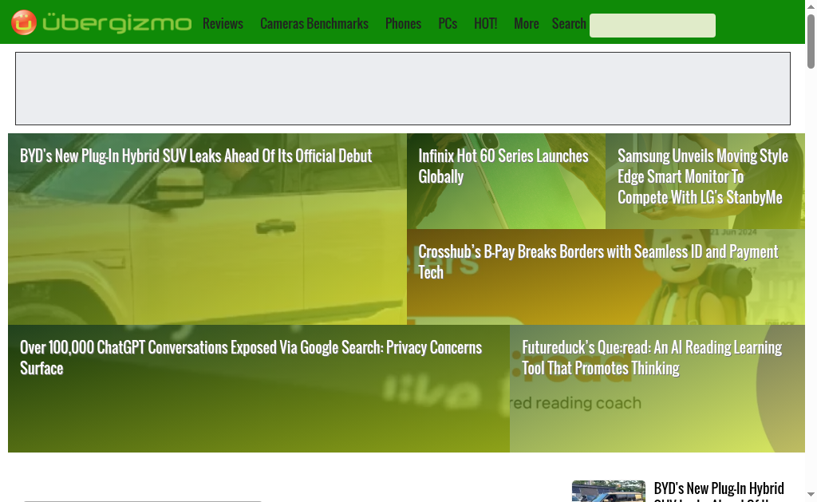Click the BYD SUV thumbnail in sidebar list
817x502 pixels.
pyautogui.click(x=609, y=491)
